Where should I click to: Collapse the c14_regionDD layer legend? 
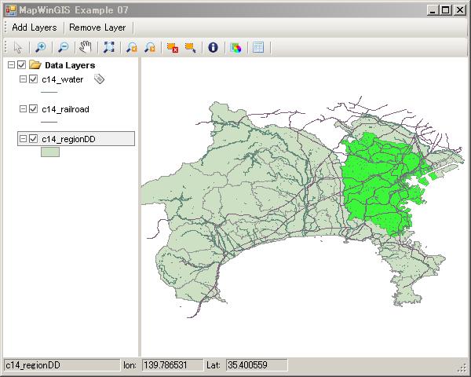23,139
